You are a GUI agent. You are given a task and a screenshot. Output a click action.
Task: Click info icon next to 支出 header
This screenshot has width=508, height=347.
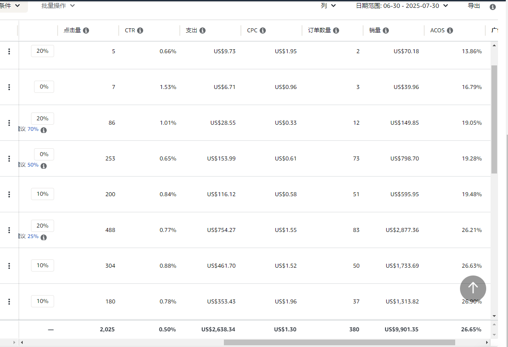[x=203, y=31]
